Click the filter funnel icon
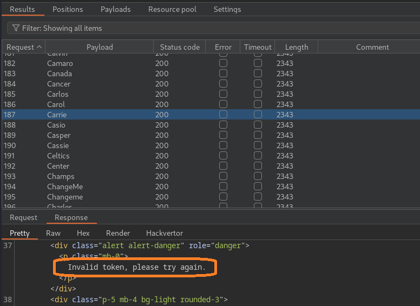The image size is (420, 306). pos(16,28)
